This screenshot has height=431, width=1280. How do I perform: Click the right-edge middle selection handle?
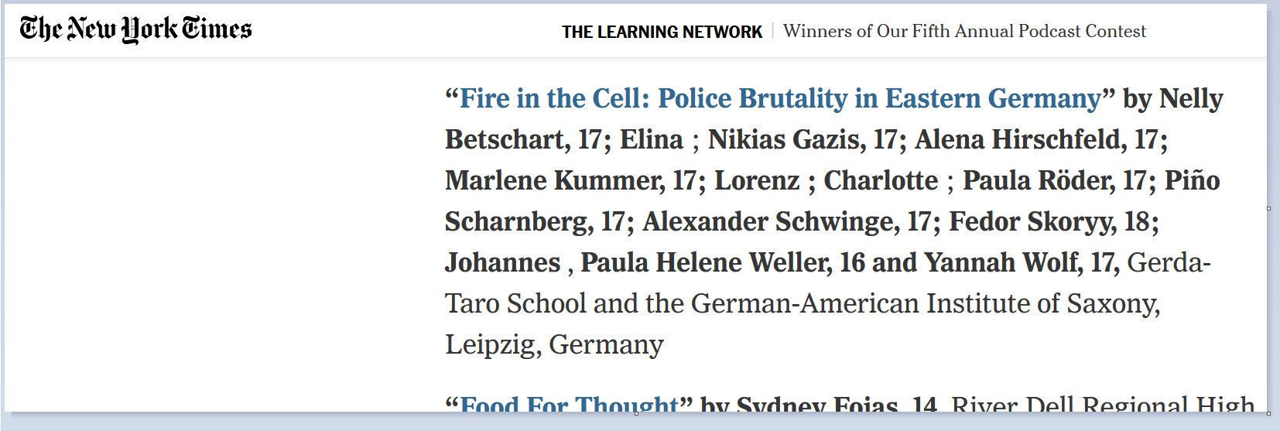pyautogui.click(x=1268, y=208)
